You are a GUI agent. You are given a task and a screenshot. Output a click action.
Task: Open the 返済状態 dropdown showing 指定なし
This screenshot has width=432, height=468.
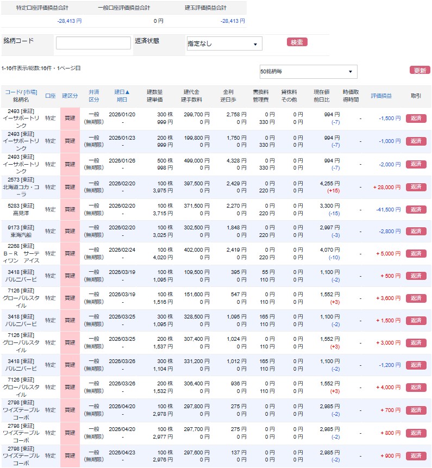pyautogui.click(x=224, y=43)
